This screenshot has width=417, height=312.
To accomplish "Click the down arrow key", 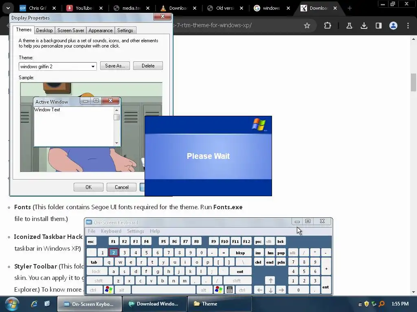I will coord(270,290).
